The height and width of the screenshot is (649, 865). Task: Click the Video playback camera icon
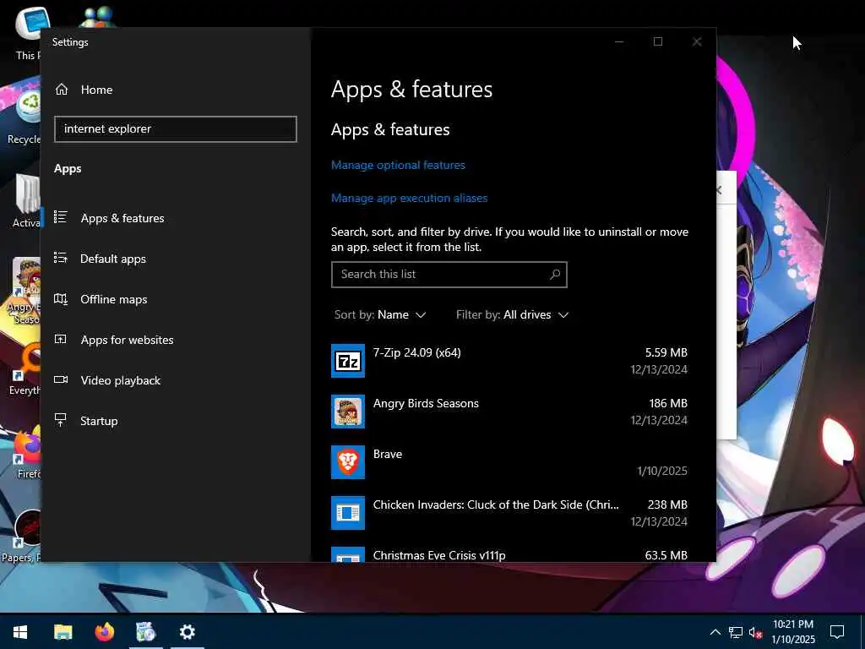(x=61, y=379)
